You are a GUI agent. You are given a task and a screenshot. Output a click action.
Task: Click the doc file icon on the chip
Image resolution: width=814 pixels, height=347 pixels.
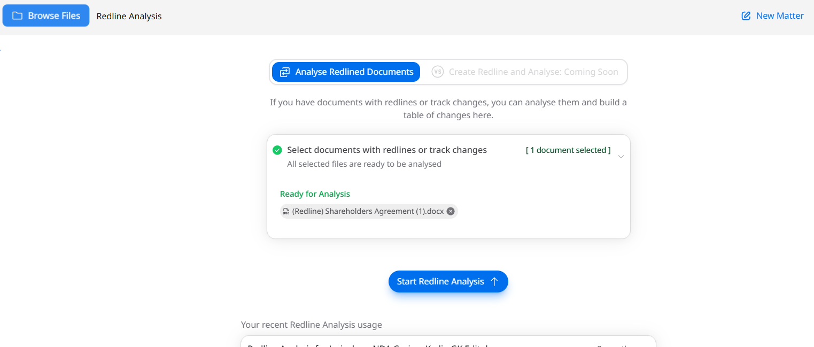(286, 211)
